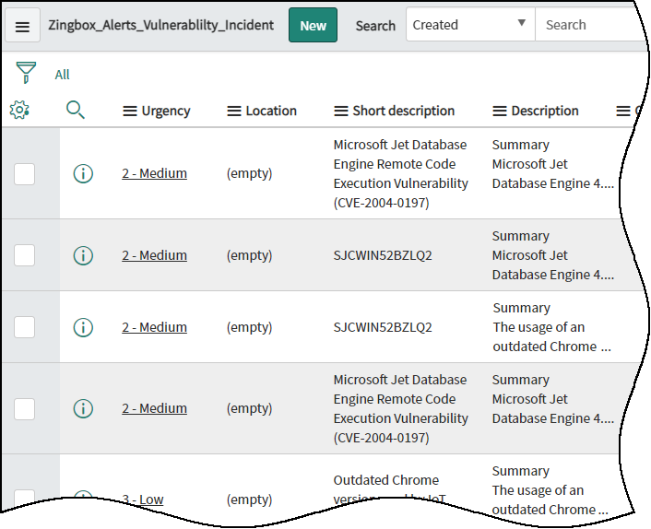Open the Description column options menu
This screenshot has width=651, height=529.
pyautogui.click(x=500, y=112)
